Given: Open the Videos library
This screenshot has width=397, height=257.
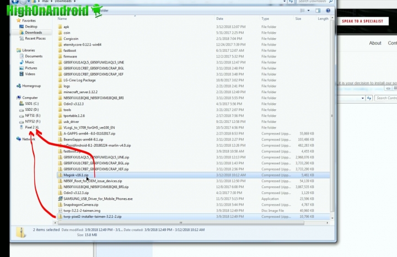Looking at the screenshot, I should (30, 74).
